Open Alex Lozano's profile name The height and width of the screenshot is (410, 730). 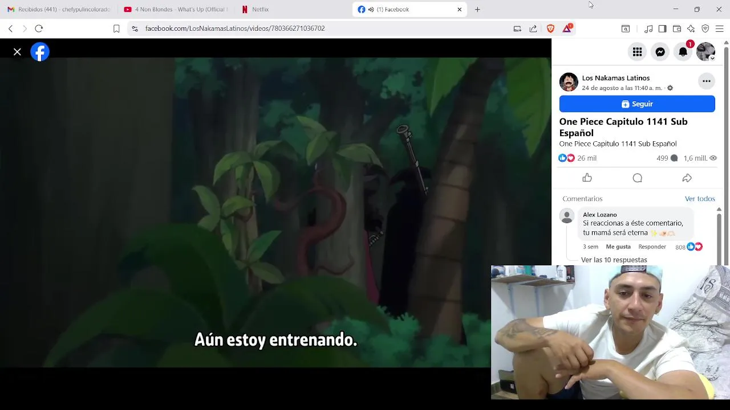coord(599,214)
